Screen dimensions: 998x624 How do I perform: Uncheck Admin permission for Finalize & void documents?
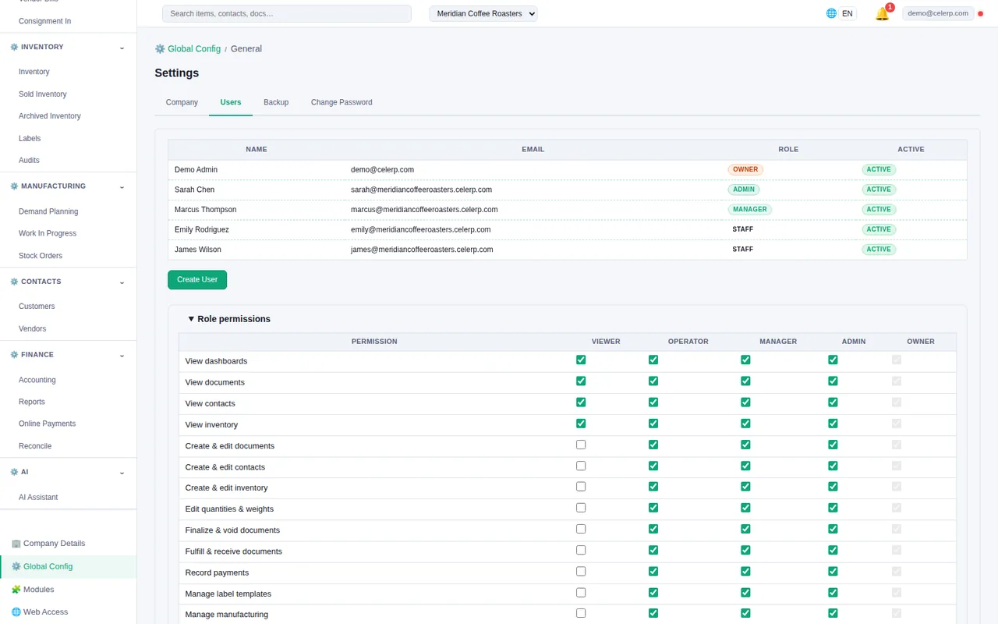pyautogui.click(x=833, y=530)
